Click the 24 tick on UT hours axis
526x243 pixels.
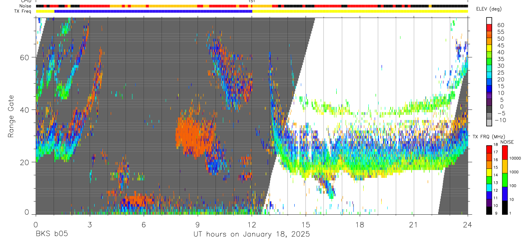pyautogui.click(x=468, y=224)
